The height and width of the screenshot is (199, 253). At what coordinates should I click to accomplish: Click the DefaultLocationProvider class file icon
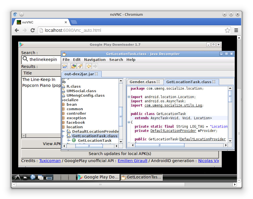click(69, 132)
